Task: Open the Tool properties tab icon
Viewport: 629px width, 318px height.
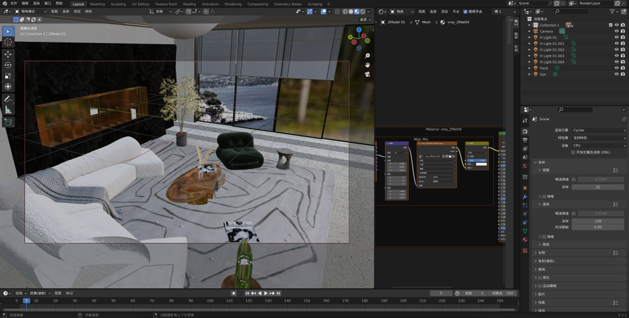Action: pyautogui.click(x=525, y=120)
